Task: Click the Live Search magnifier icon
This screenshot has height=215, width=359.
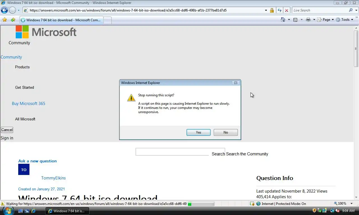Action: [x=351, y=10]
